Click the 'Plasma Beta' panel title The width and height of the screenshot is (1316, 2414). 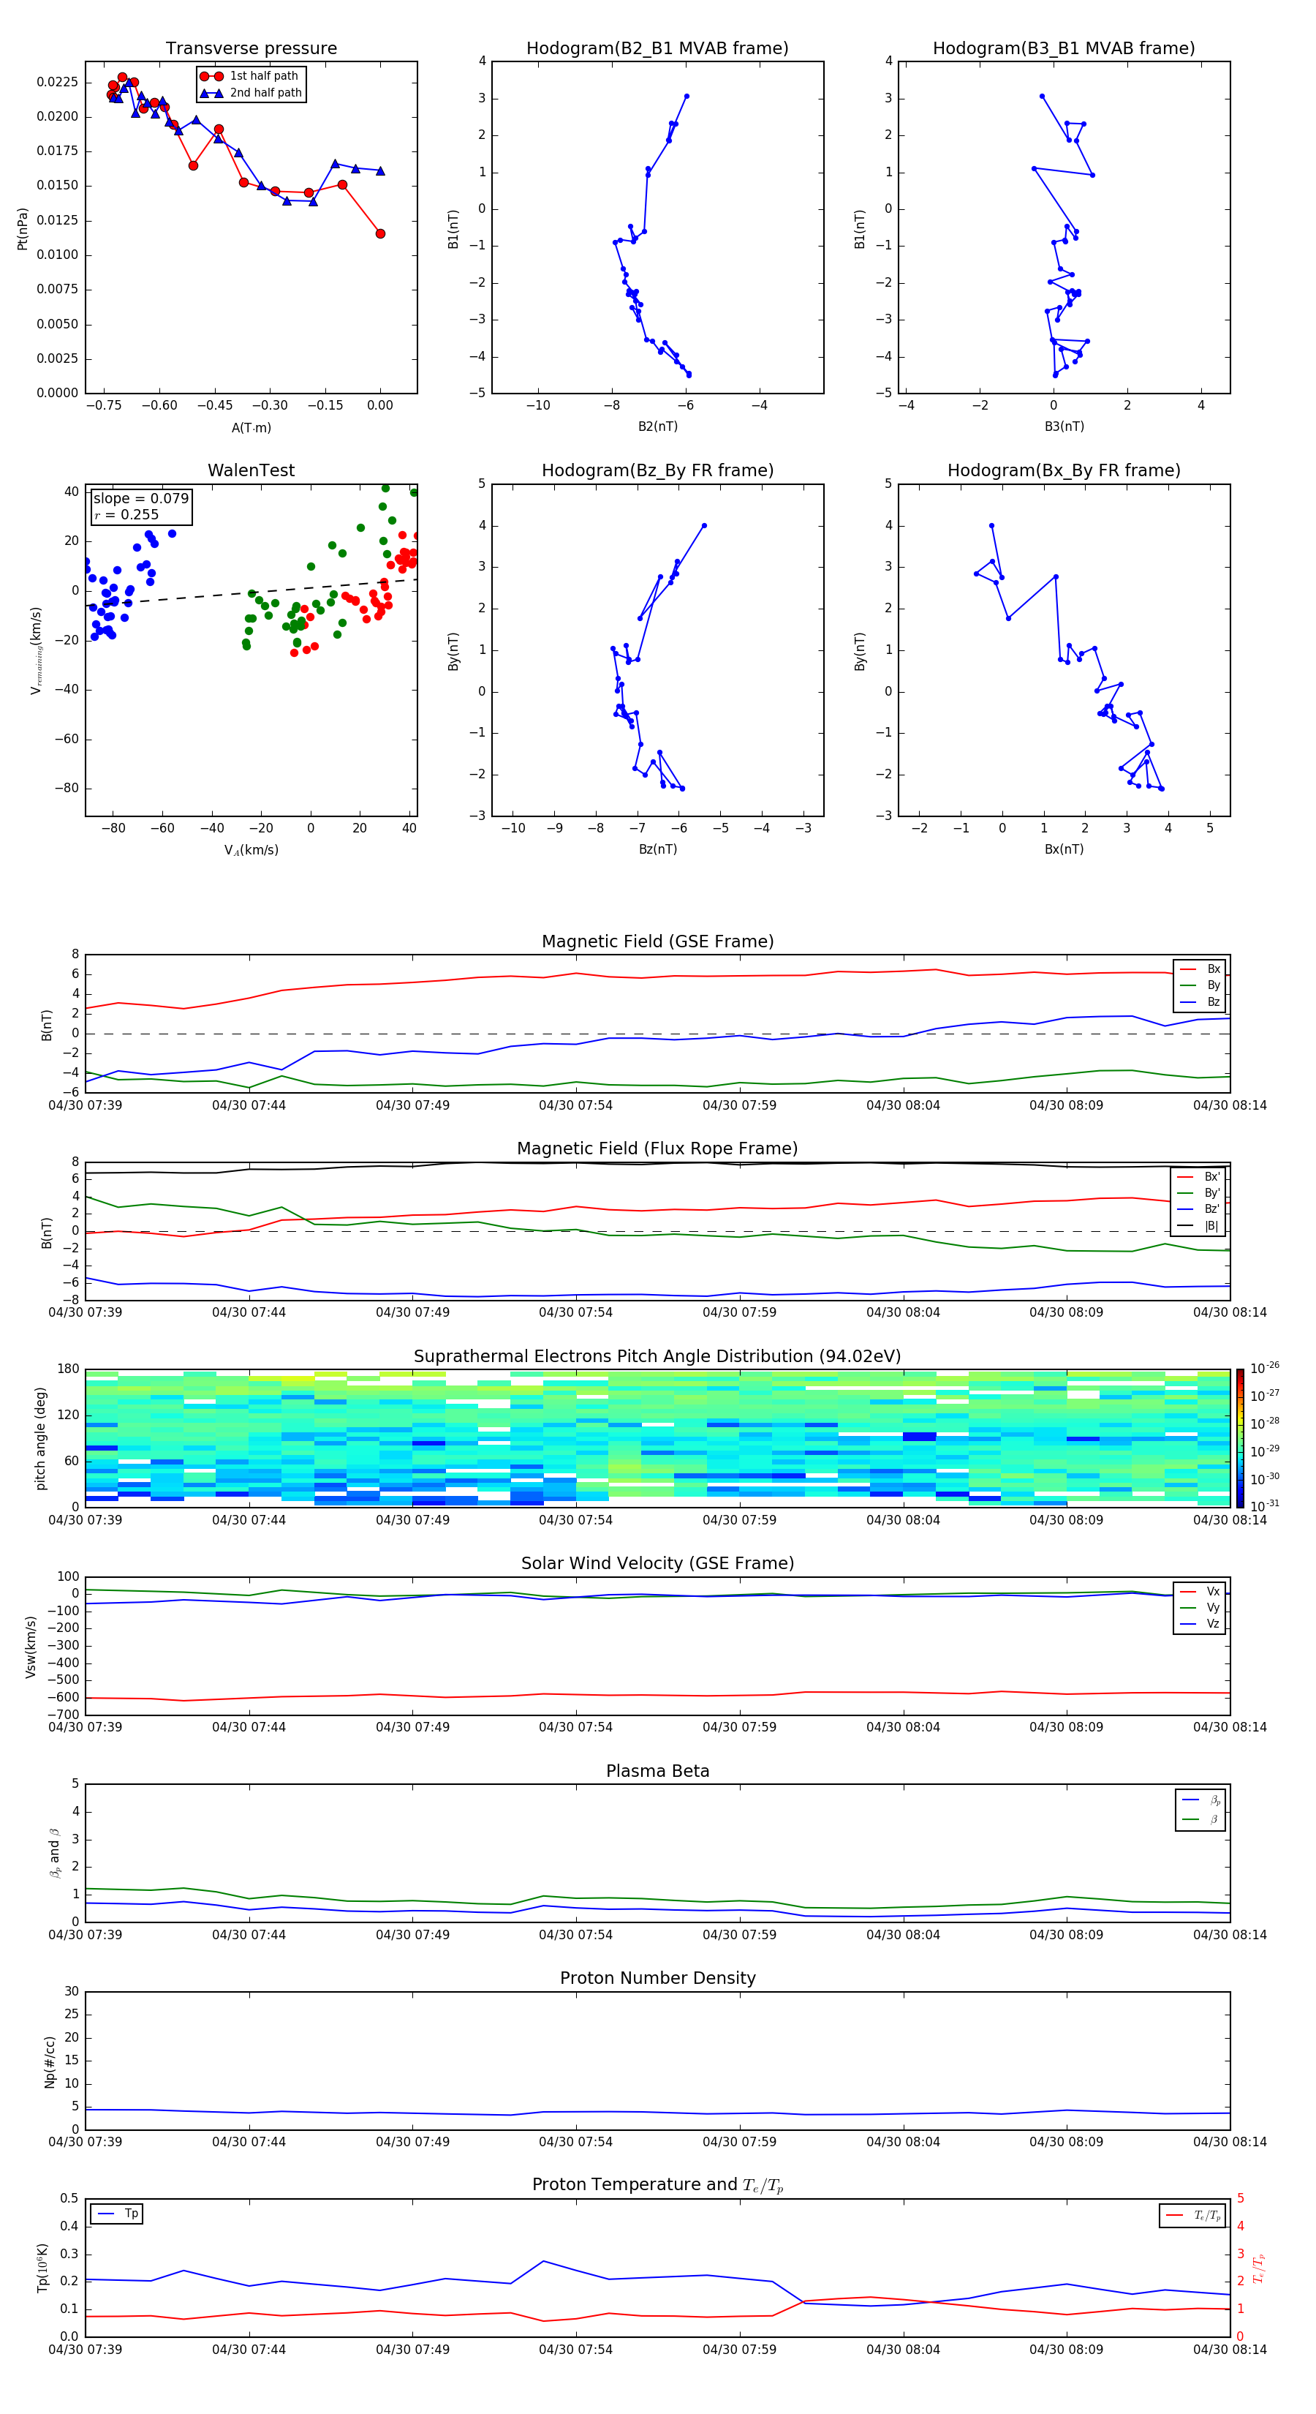(x=657, y=1771)
